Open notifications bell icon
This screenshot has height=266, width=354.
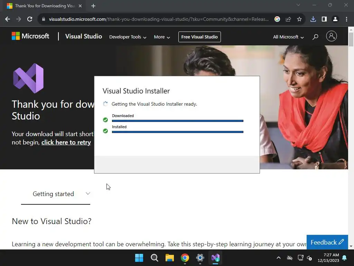345,258
